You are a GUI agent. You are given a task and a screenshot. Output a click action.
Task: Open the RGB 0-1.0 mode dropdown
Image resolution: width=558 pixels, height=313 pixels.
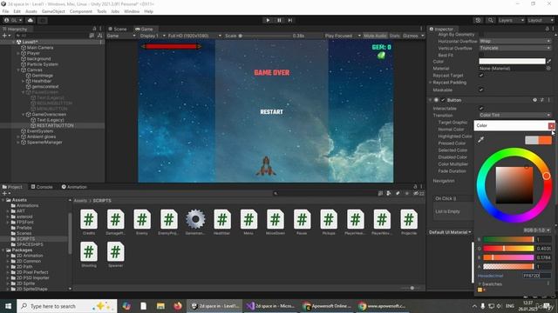tap(537, 230)
